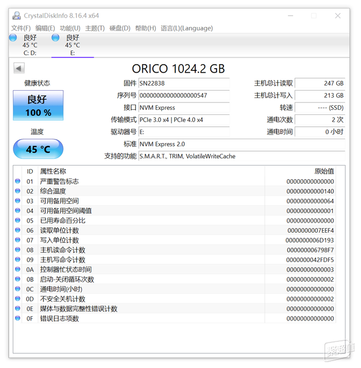361x368 pixels.
Task: Open the 硬盘(D) menu
Action: [x=120, y=28]
